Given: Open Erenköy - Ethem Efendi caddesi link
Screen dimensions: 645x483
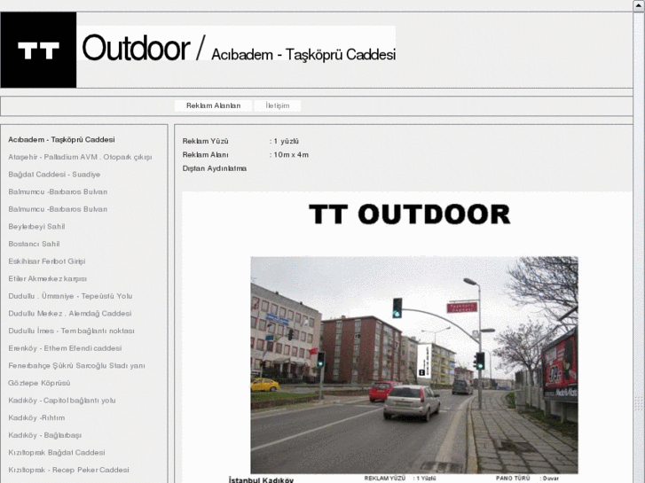Looking at the screenshot, I should [65, 348].
